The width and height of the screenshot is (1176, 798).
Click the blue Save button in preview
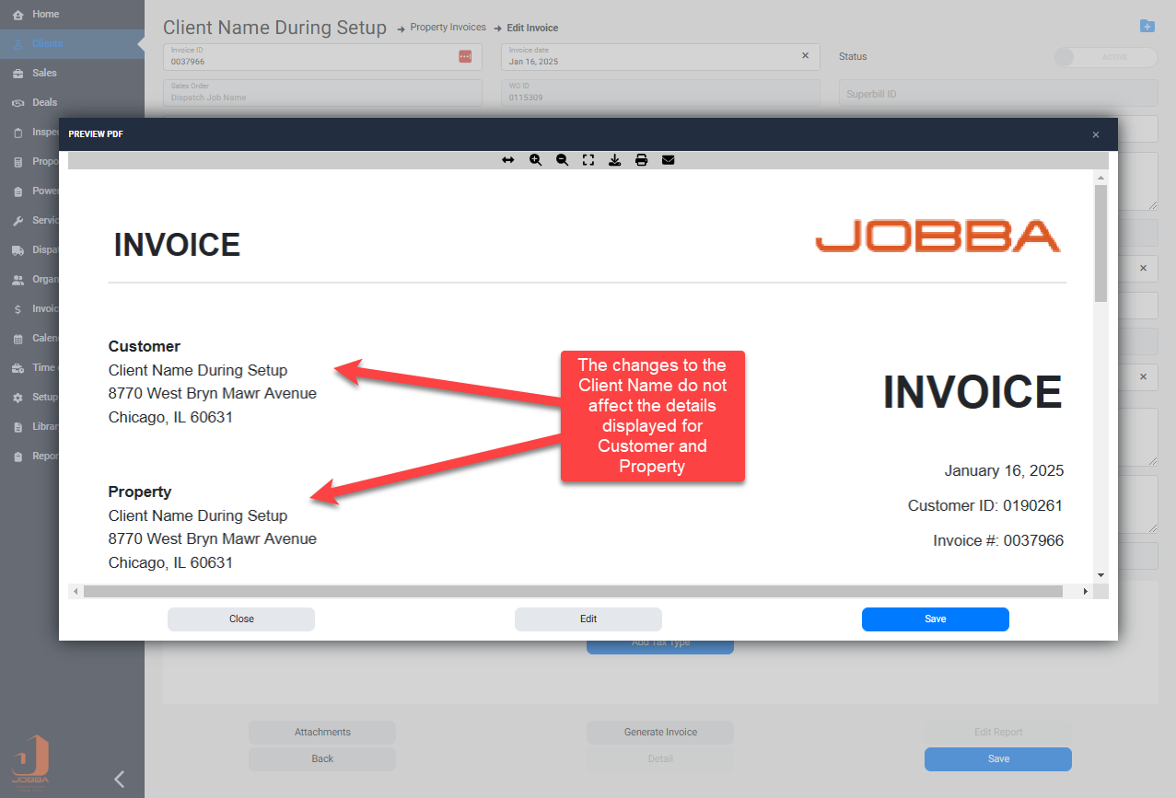[x=935, y=619]
